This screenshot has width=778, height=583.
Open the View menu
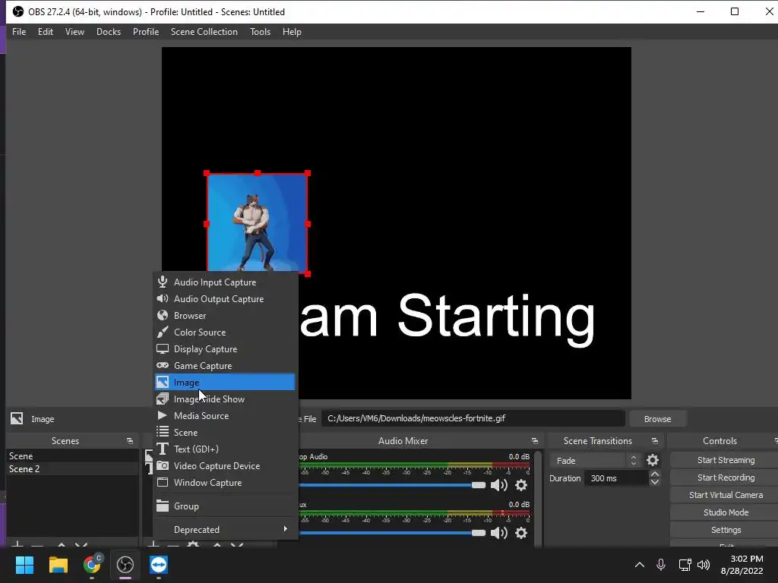coord(74,32)
